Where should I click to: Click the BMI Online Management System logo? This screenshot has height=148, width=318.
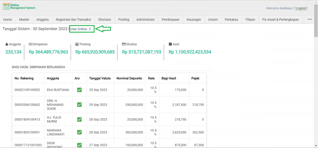pyautogui.click(x=19, y=6)
